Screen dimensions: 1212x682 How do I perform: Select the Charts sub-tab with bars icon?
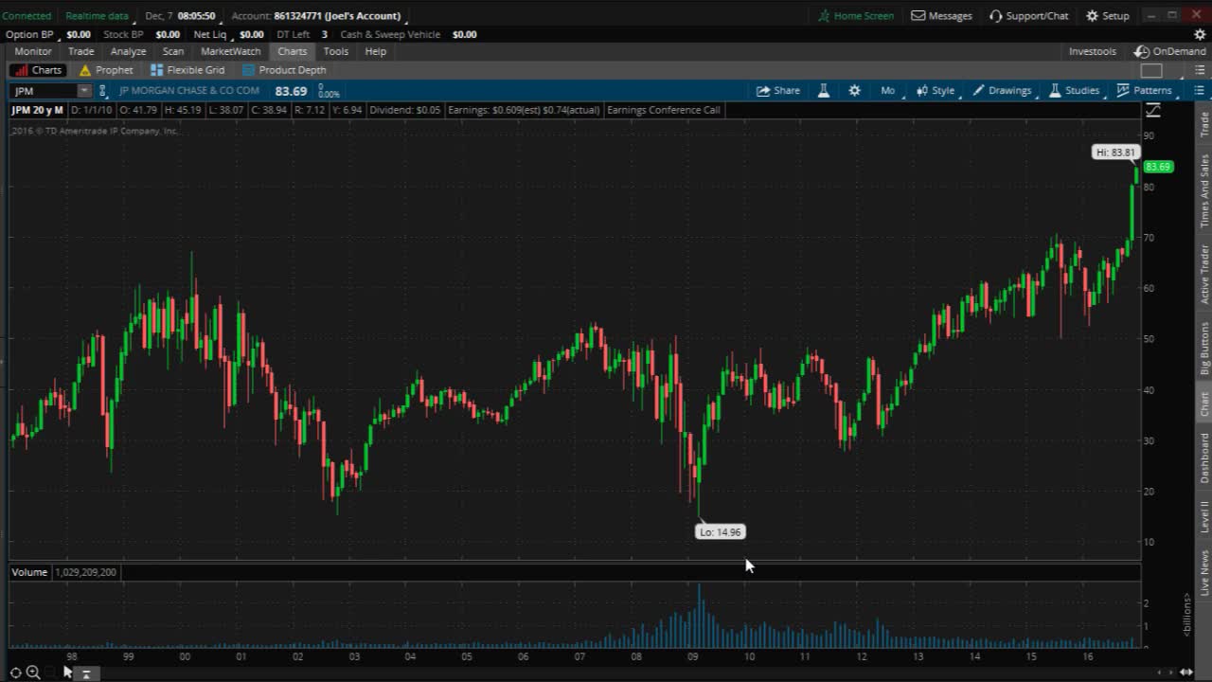click(39, 70)
